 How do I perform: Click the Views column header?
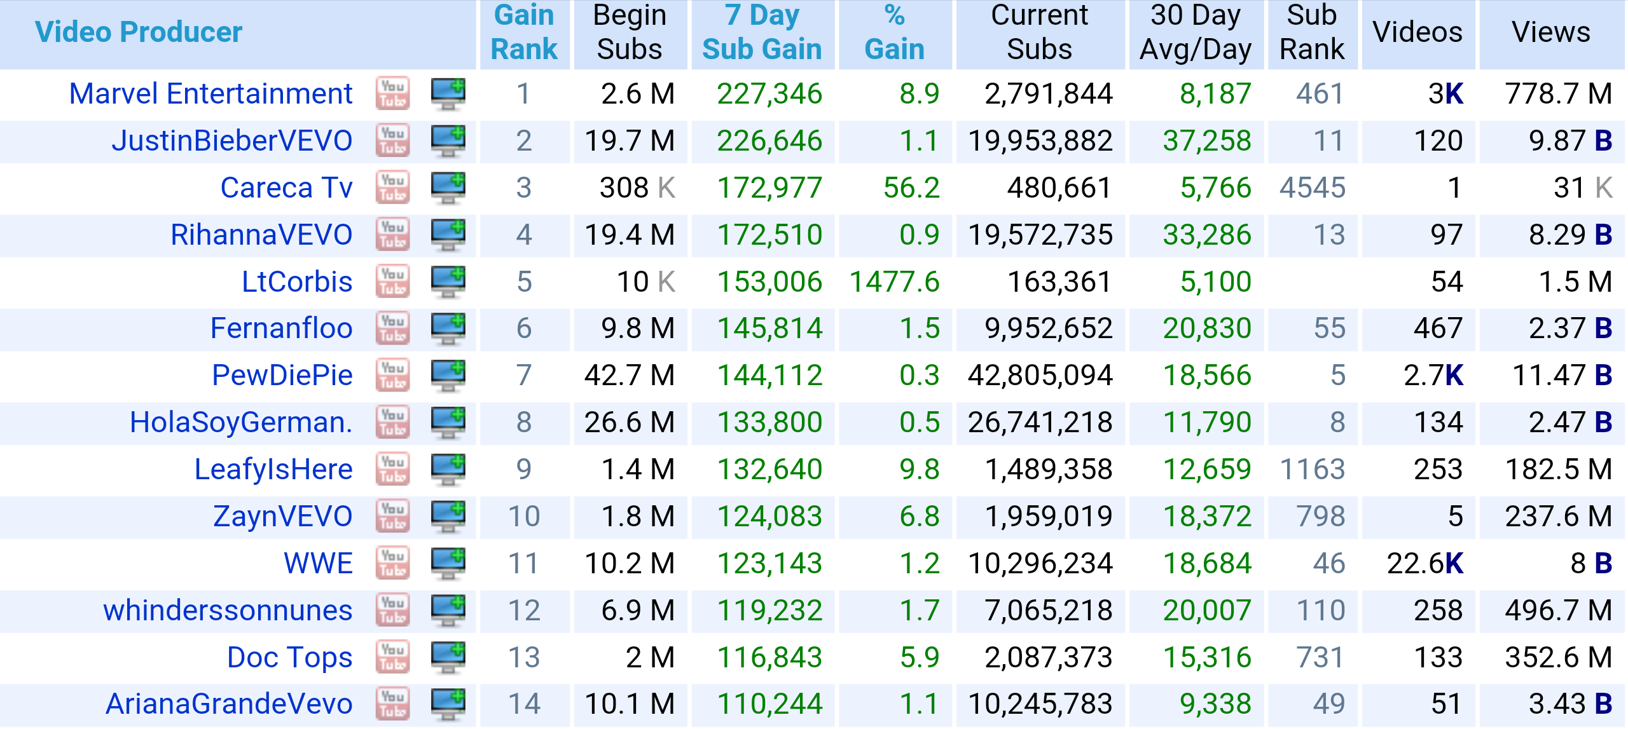[x=1550, y=32]
